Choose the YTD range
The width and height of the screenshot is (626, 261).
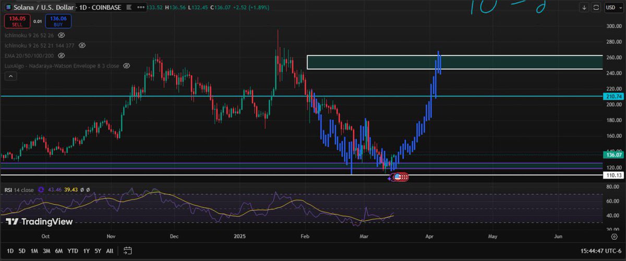(73, 251)
